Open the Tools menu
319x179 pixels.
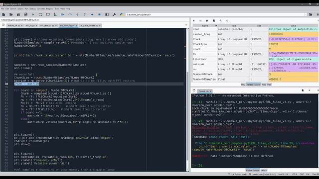click(x=57, y=9)
